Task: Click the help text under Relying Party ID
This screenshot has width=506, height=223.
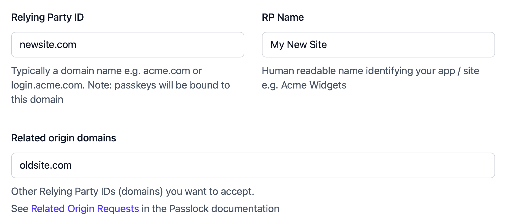Action: 120,85
